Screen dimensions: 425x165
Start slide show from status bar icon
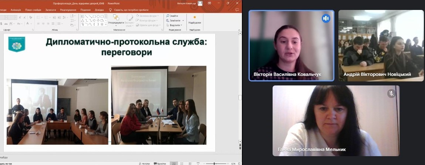pyautogui.click(x=198, y=163)
